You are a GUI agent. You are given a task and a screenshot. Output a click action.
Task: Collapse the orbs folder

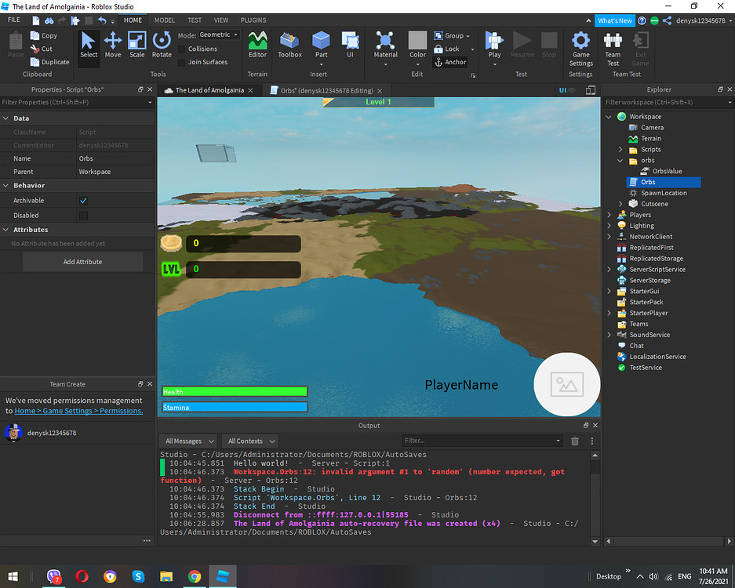click(x=620, y=160)
